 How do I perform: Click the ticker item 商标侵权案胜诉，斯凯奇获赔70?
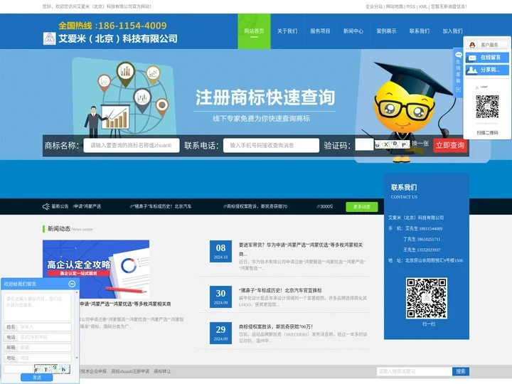click(255, 206)
